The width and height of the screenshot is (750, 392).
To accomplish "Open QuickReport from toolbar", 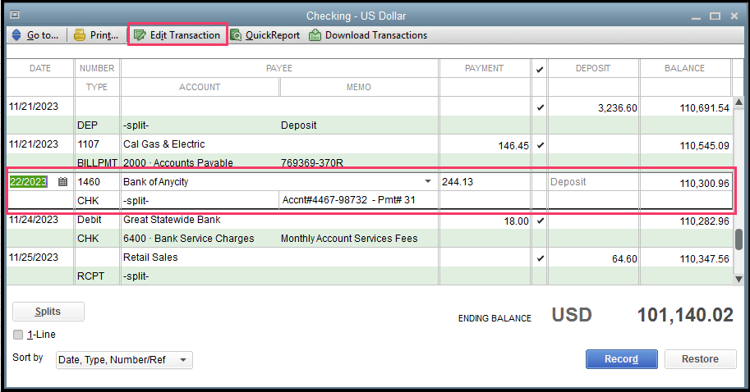I will 265,35.
